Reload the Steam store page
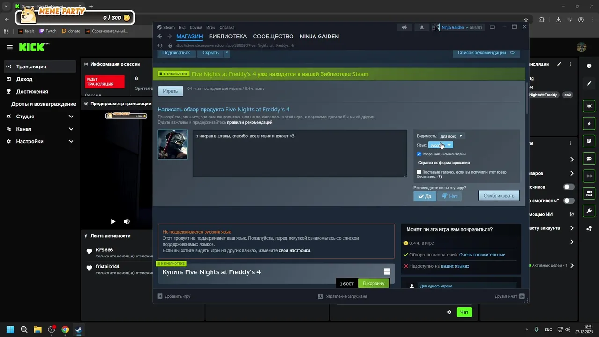599x337 pixels. 160,45
